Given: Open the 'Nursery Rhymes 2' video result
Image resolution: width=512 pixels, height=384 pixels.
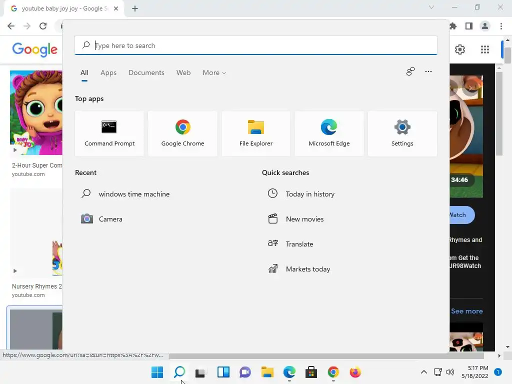Looking at the screenshot, I should click(37, 286).
